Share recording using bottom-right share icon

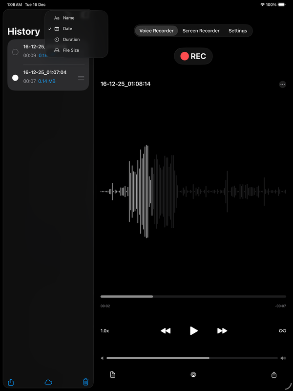[274, 375]
